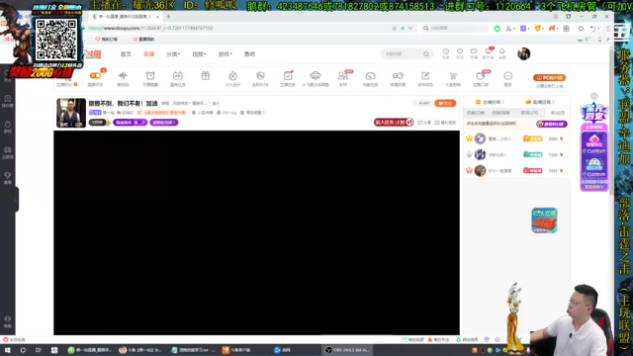Open the audio waveform tool in streamer toolbar
This screenshot has width=633, height=356.
click(x=123, y=76)
